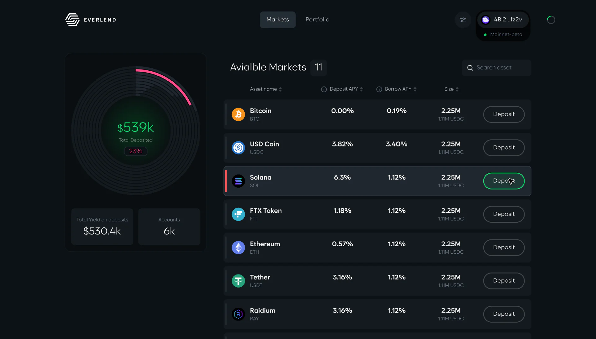Image resolution: width=596 pixels, height=339 pixels.
Task: Select the Markets tab
Action: coord(278,20)
